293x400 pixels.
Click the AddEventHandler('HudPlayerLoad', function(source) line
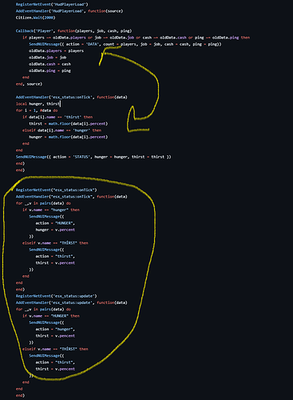click(x=69, y=11)
